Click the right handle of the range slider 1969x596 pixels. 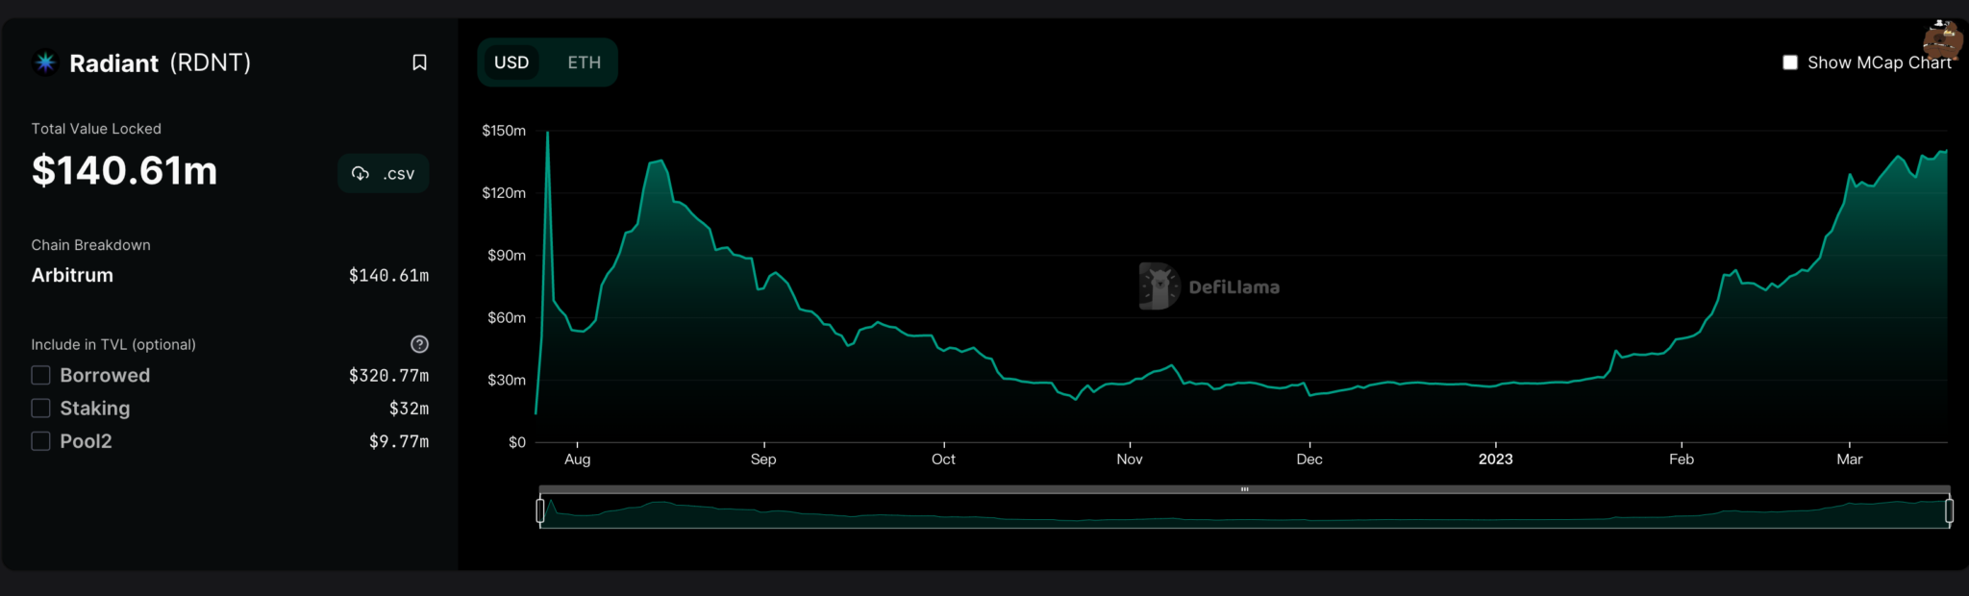coord(1949,510)
